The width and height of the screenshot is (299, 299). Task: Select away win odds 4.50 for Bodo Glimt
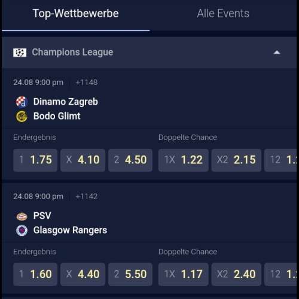130,160
